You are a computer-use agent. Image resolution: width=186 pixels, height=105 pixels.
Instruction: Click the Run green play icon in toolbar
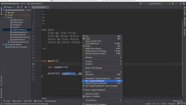[x=166, y=4]
